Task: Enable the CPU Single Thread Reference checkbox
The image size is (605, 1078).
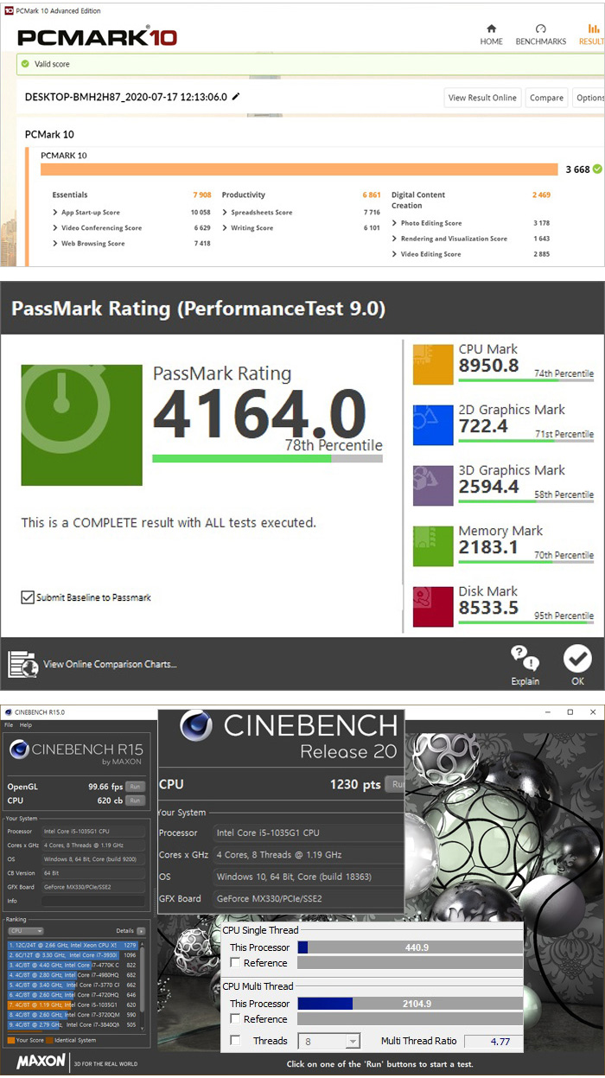Action: point(236,963)
